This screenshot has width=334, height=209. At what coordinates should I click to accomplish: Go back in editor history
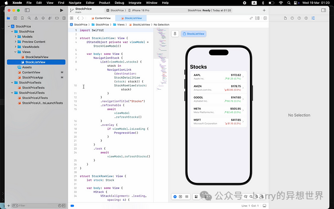tap(78, 18)
